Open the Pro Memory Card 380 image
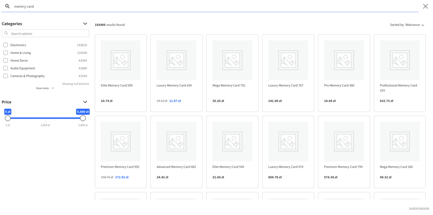 pos(344,60)
